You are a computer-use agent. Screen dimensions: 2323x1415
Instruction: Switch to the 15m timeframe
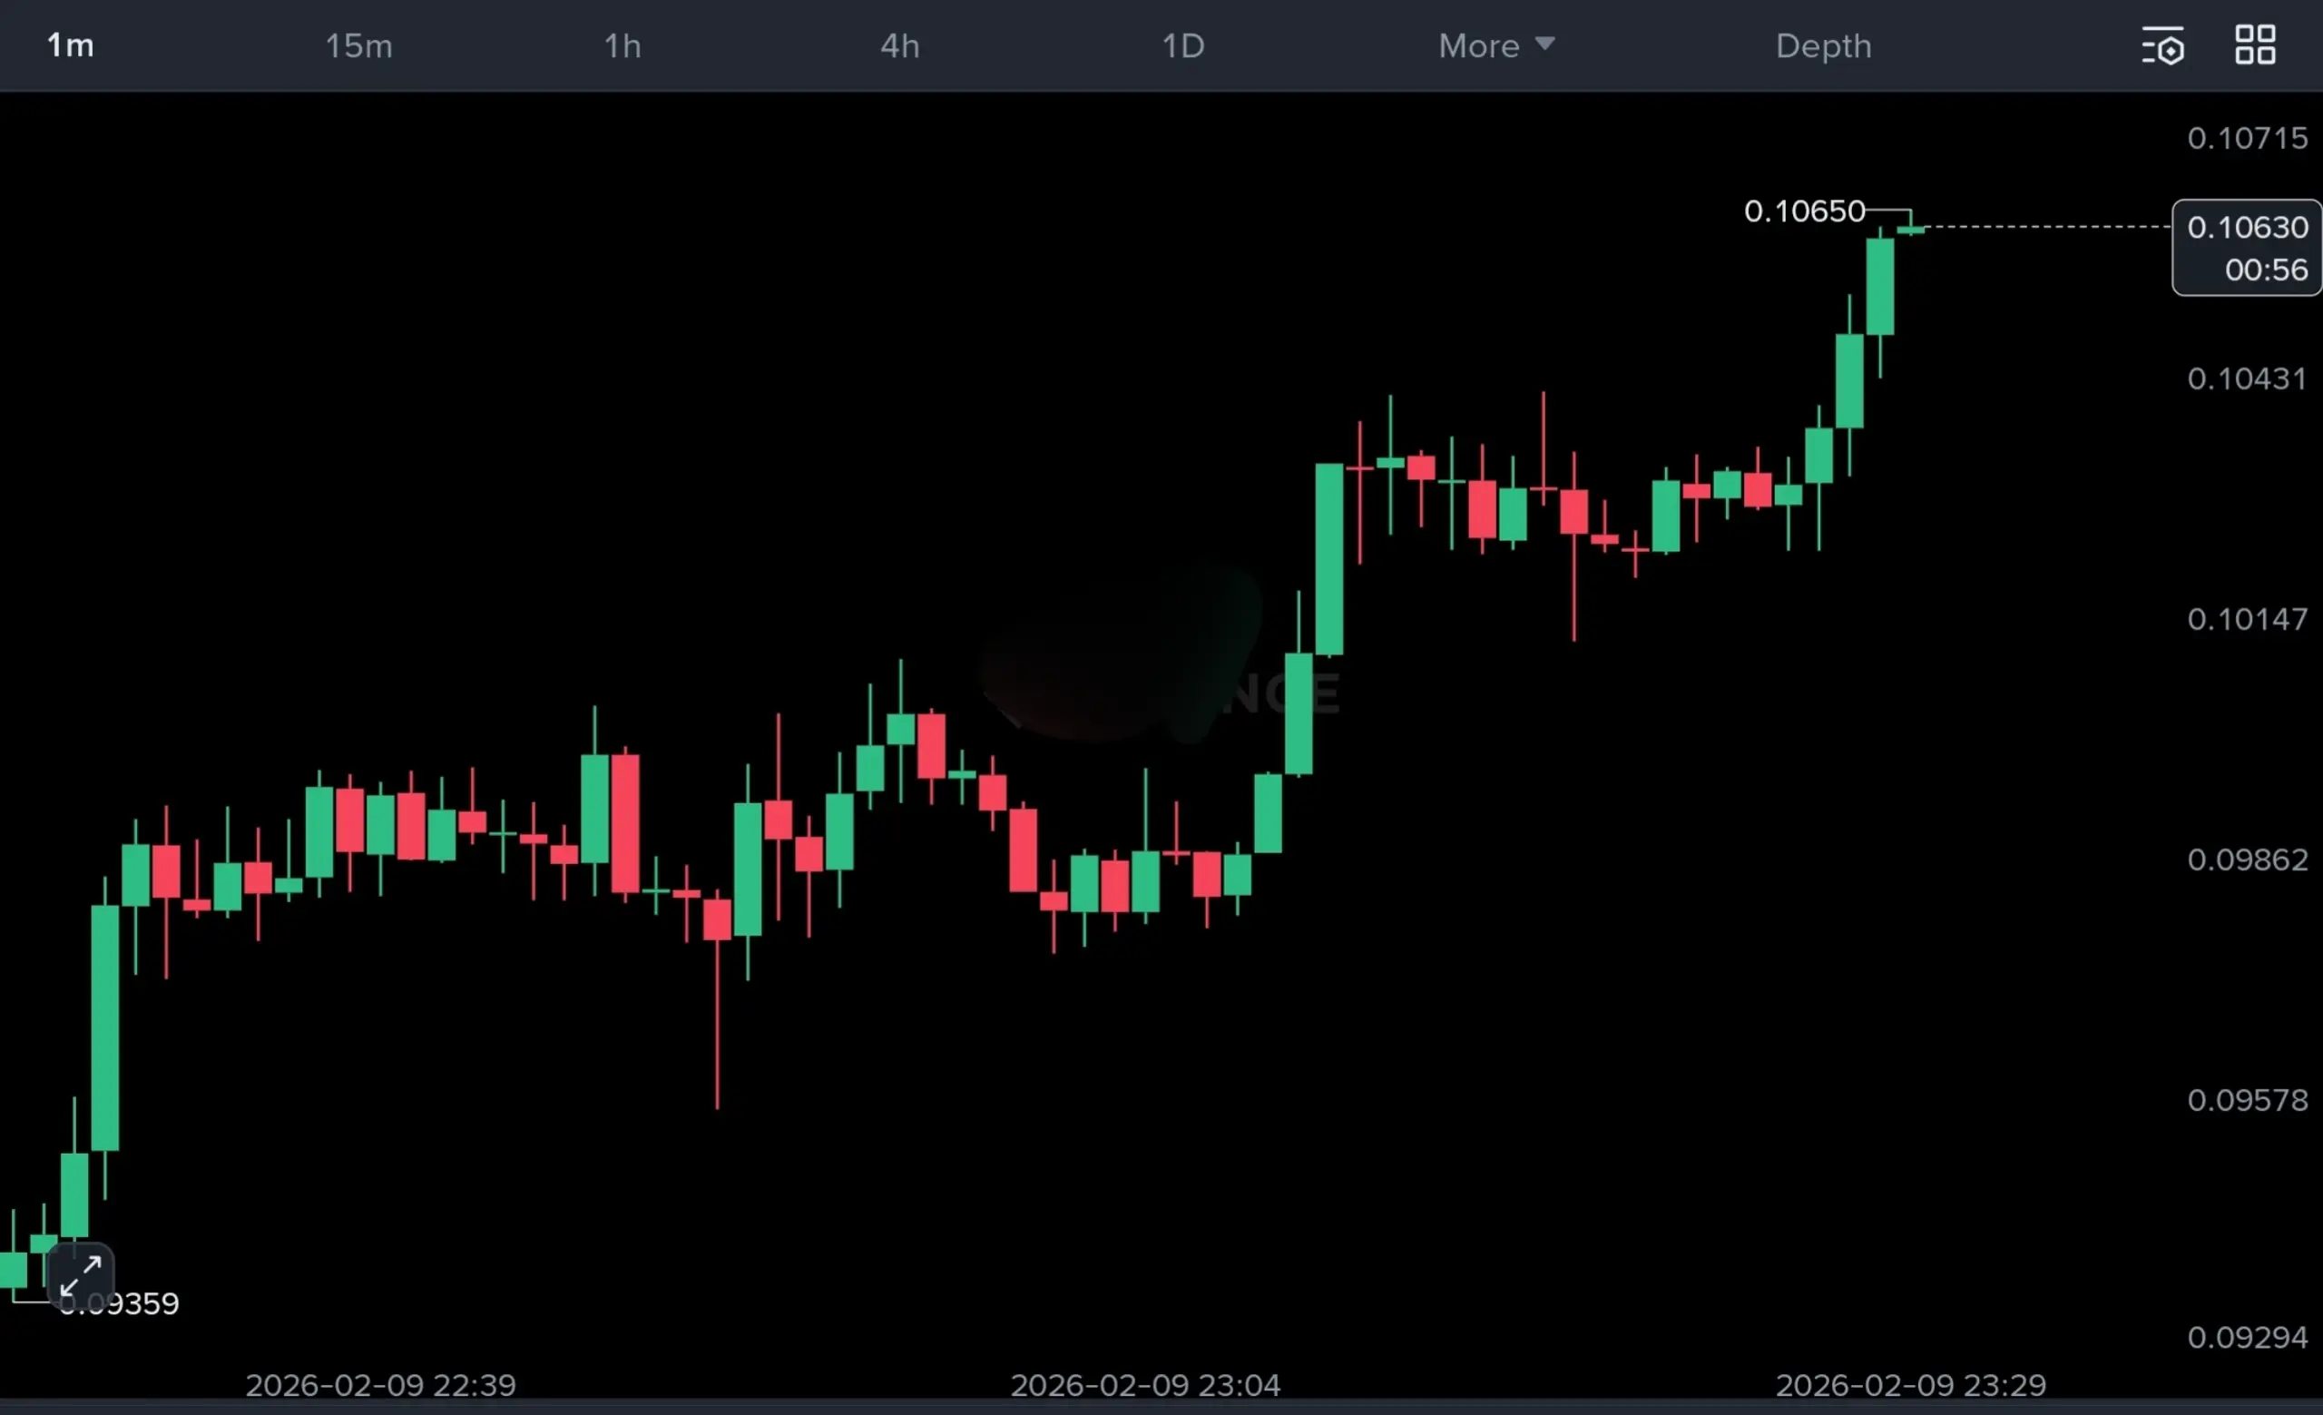[x=358, y=45]
